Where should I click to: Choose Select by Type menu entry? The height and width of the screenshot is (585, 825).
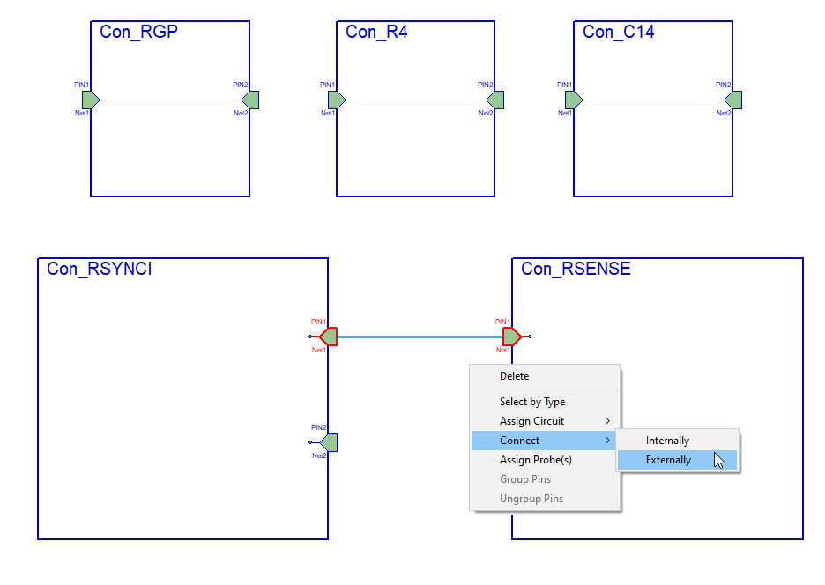coord(532,402)
